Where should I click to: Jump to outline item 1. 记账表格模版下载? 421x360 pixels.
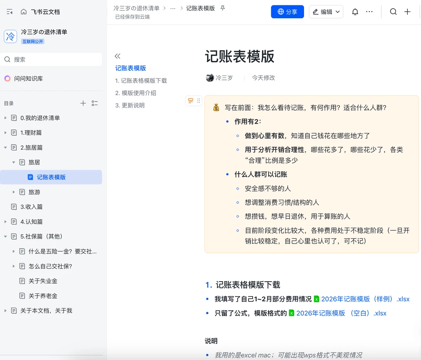(x=141, y=81)
